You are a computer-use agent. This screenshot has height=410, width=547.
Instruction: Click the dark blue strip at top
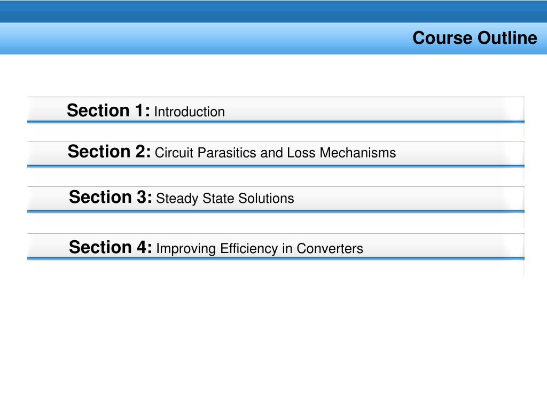(x=273, y=11)
